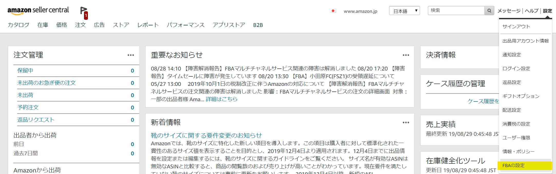The width and height of the screenshot is (556, 174).
Task: Click the 未出荷 order count 0
Action: click(x=132, y=95)
